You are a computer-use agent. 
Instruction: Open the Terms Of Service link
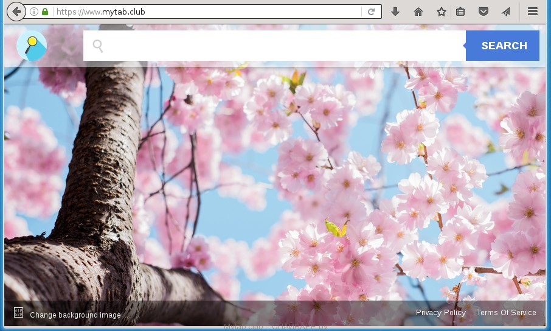pyautogui.click(x=506, y=313)
